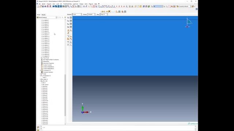Show the message area icon
The height and width of the screenshot is (131, 234).
[38, 127]
